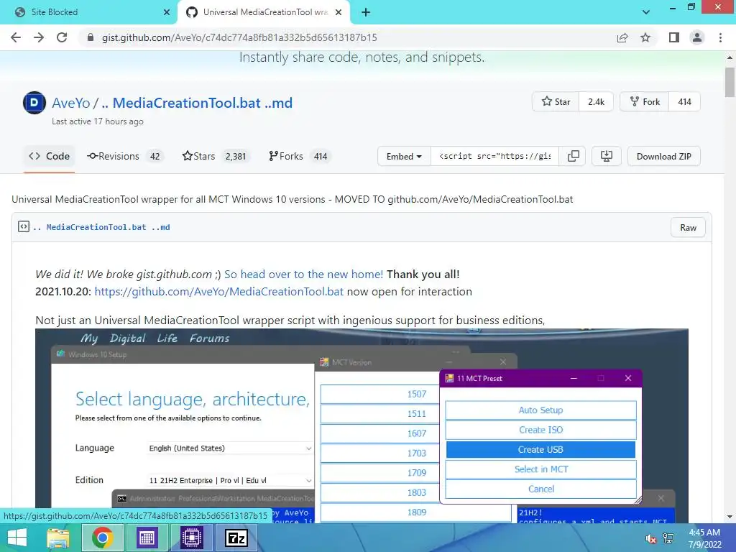736x552 pixels.
Task: Open the purple grid app in taskbar
Action: (x=147, y=538)
